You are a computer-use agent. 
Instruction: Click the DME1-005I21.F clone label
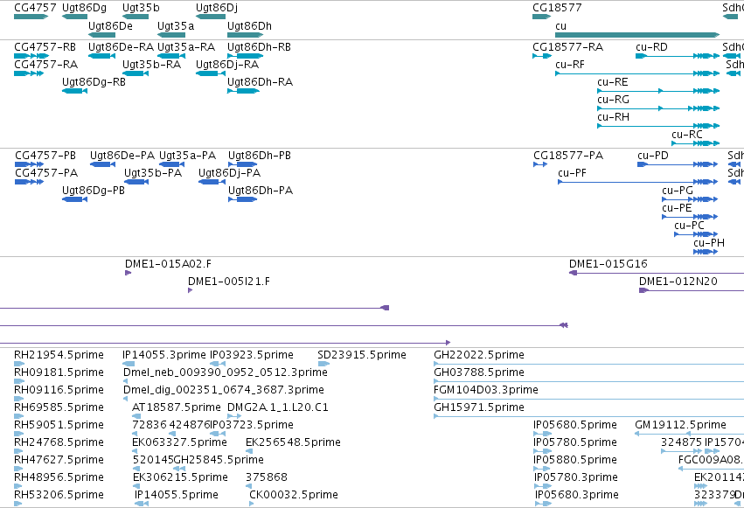tap(229, 282)
